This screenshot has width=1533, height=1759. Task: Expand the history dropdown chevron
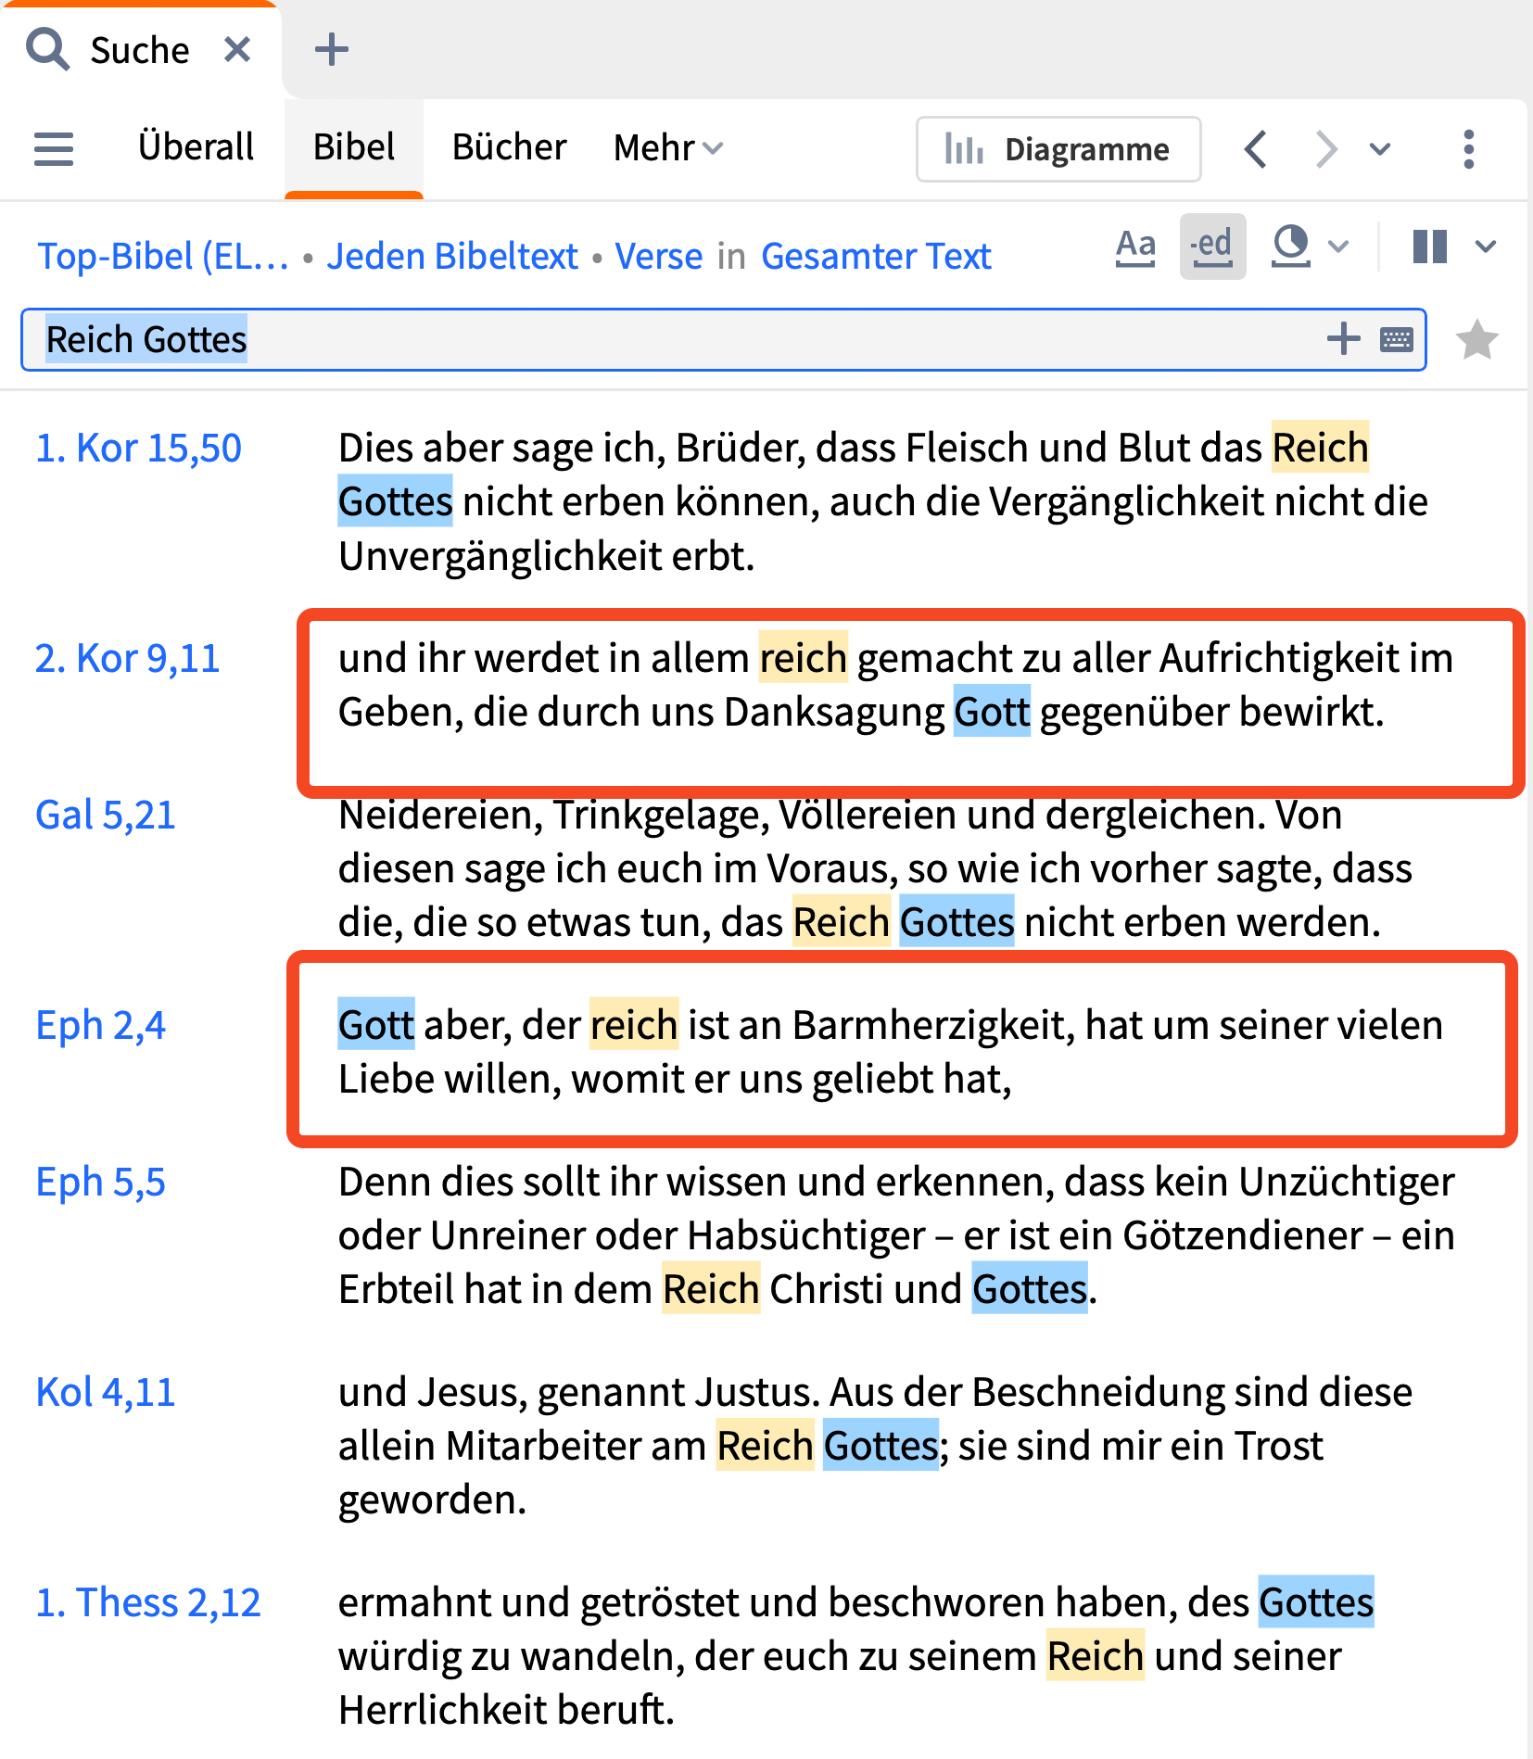tap(1380, 149)
